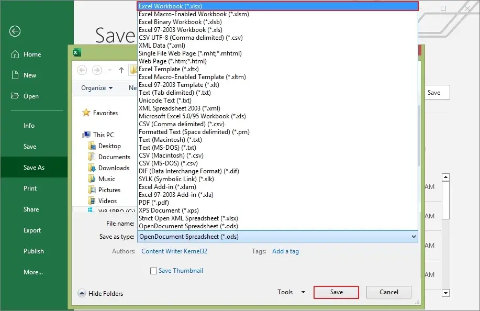Pick Excel 97-2003 Template (*.xlt)

point(277,85)
